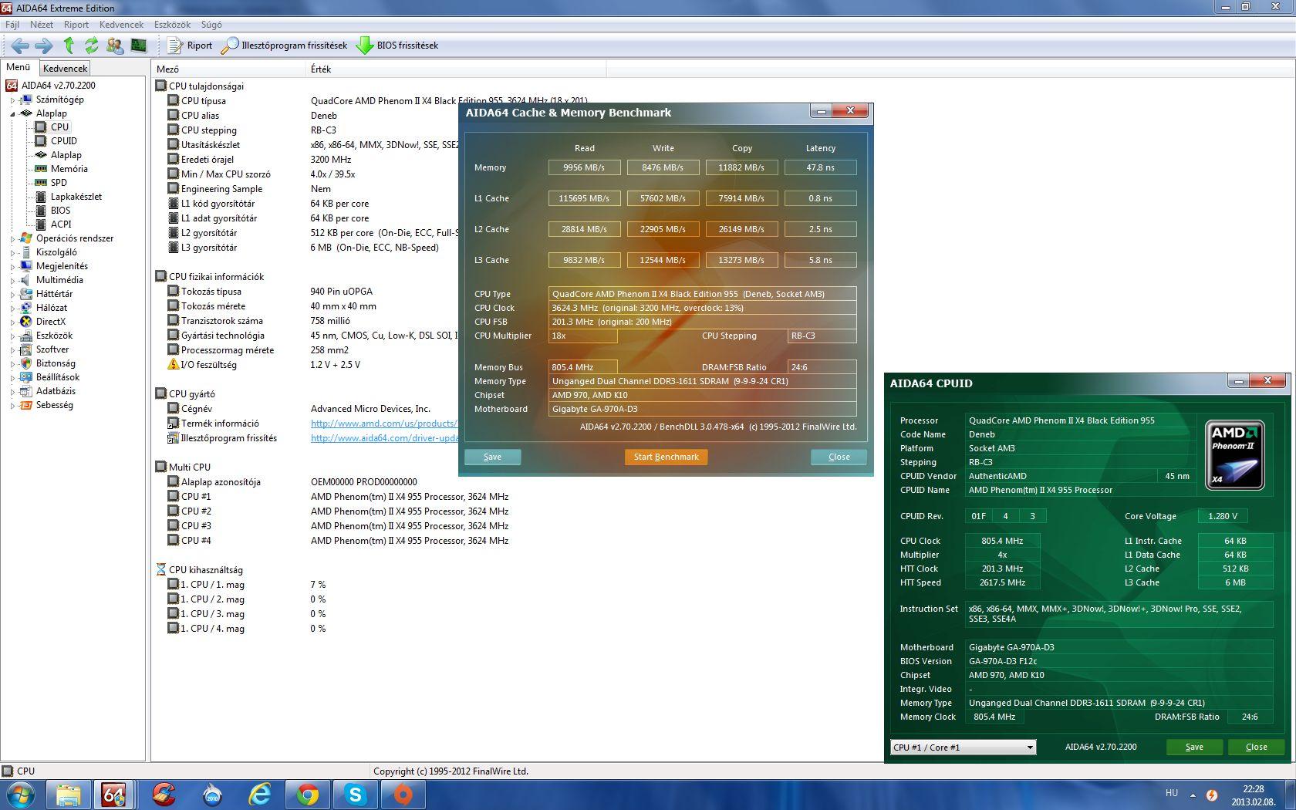Open the Súgó menu
The image size is (1296, 810).
pos(211,25)
